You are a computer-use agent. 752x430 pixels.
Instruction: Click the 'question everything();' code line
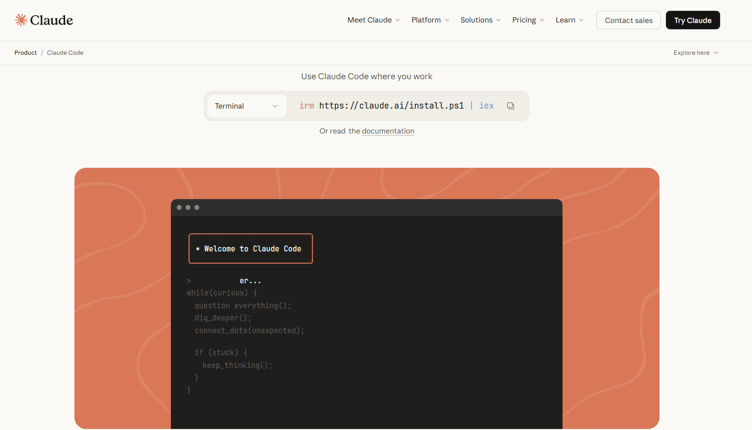point(243,306)
